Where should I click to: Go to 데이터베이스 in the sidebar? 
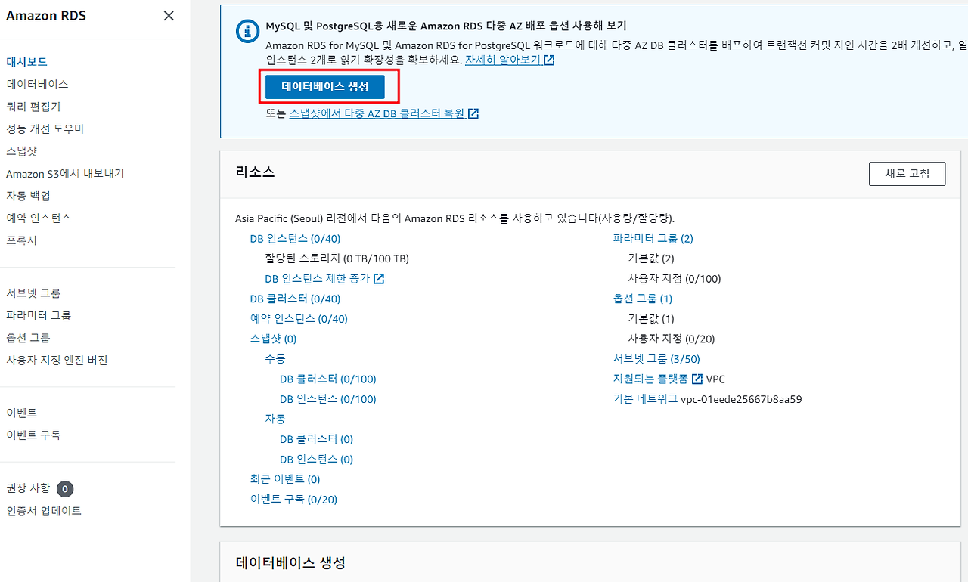coord(38,84)
